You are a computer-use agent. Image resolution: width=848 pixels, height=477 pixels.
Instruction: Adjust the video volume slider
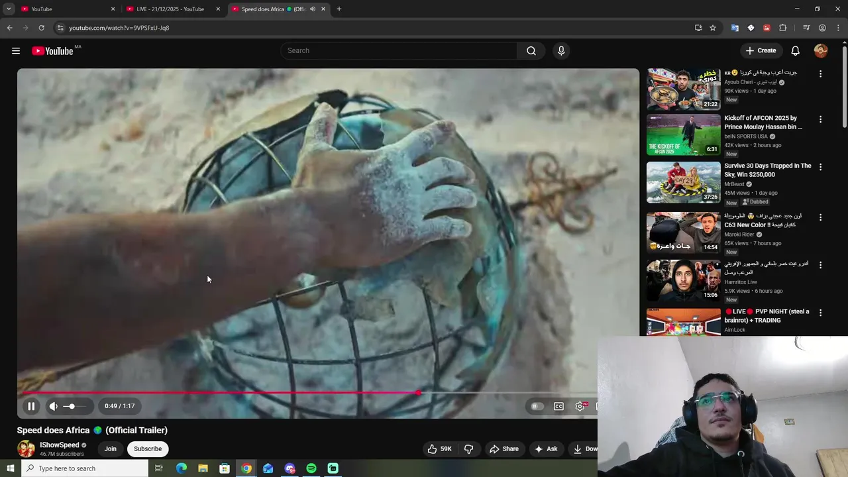[x=74, y=406]
